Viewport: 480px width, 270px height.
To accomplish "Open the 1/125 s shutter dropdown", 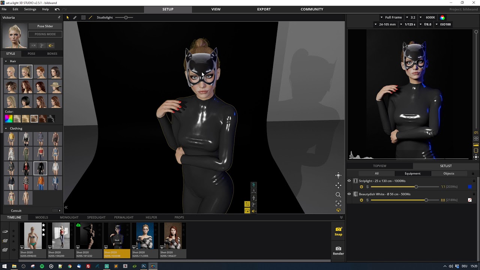I will click(x=408, y=24).
